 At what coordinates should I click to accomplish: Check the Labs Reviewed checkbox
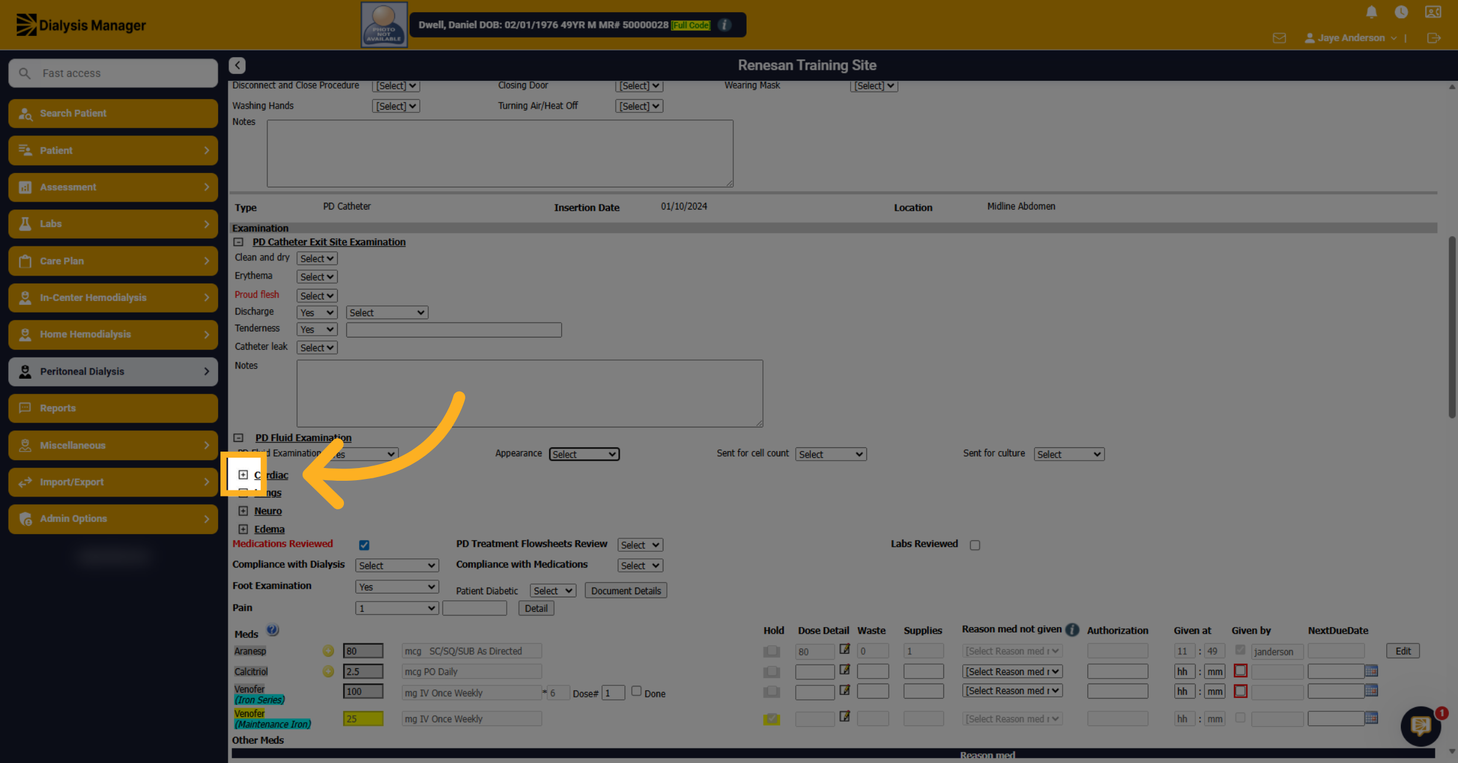tap(975, 545)
